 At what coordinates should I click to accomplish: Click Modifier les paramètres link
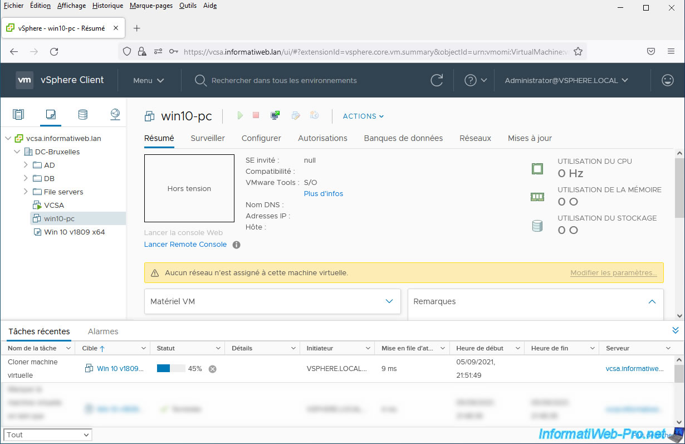click(613, 273)
